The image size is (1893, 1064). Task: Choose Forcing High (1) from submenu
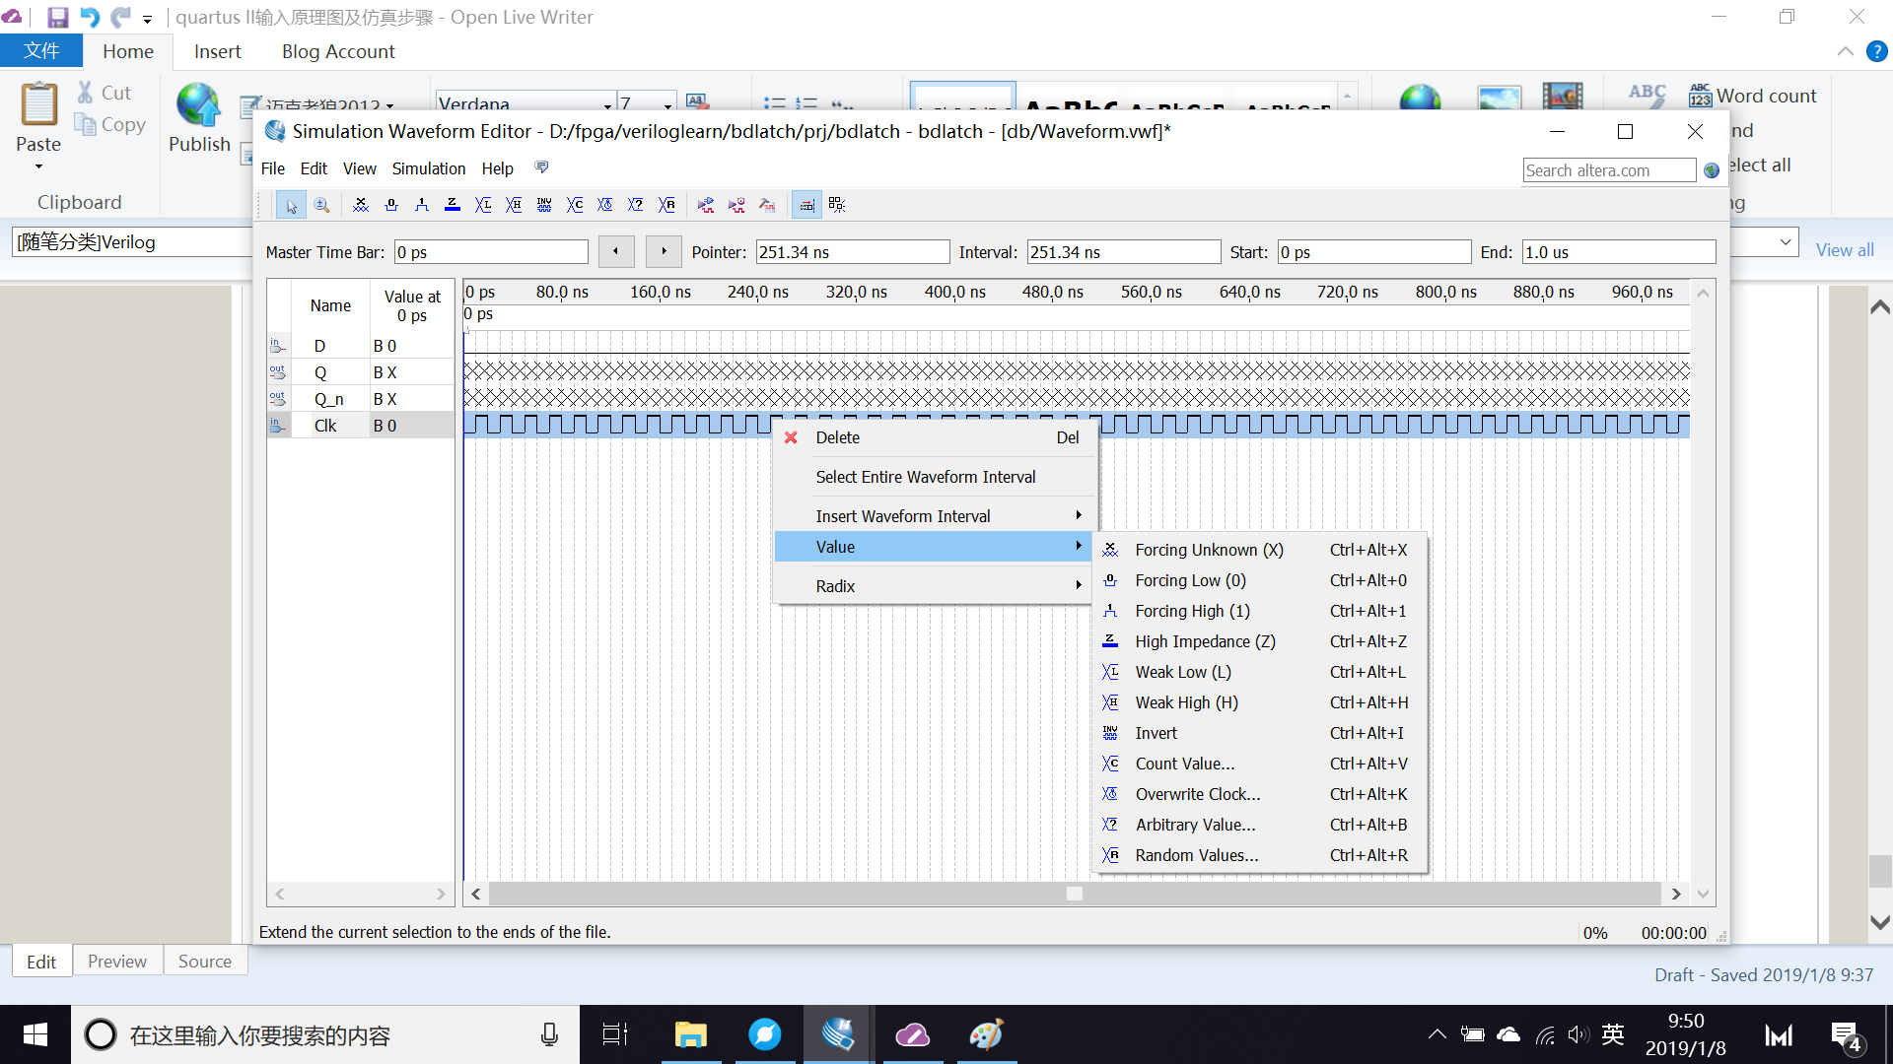point(1260,611)
